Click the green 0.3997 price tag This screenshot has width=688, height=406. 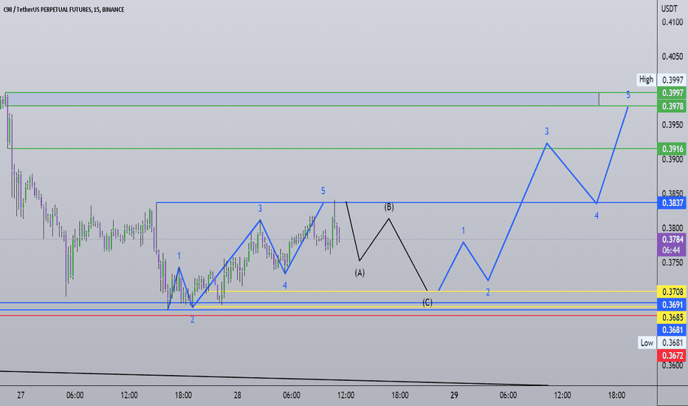click(x=672, y=92)
